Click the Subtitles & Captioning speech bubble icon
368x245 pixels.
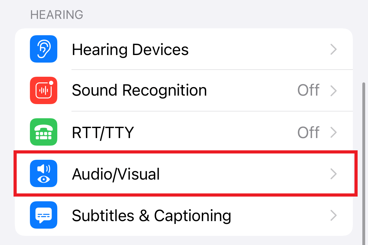point(43,215)
